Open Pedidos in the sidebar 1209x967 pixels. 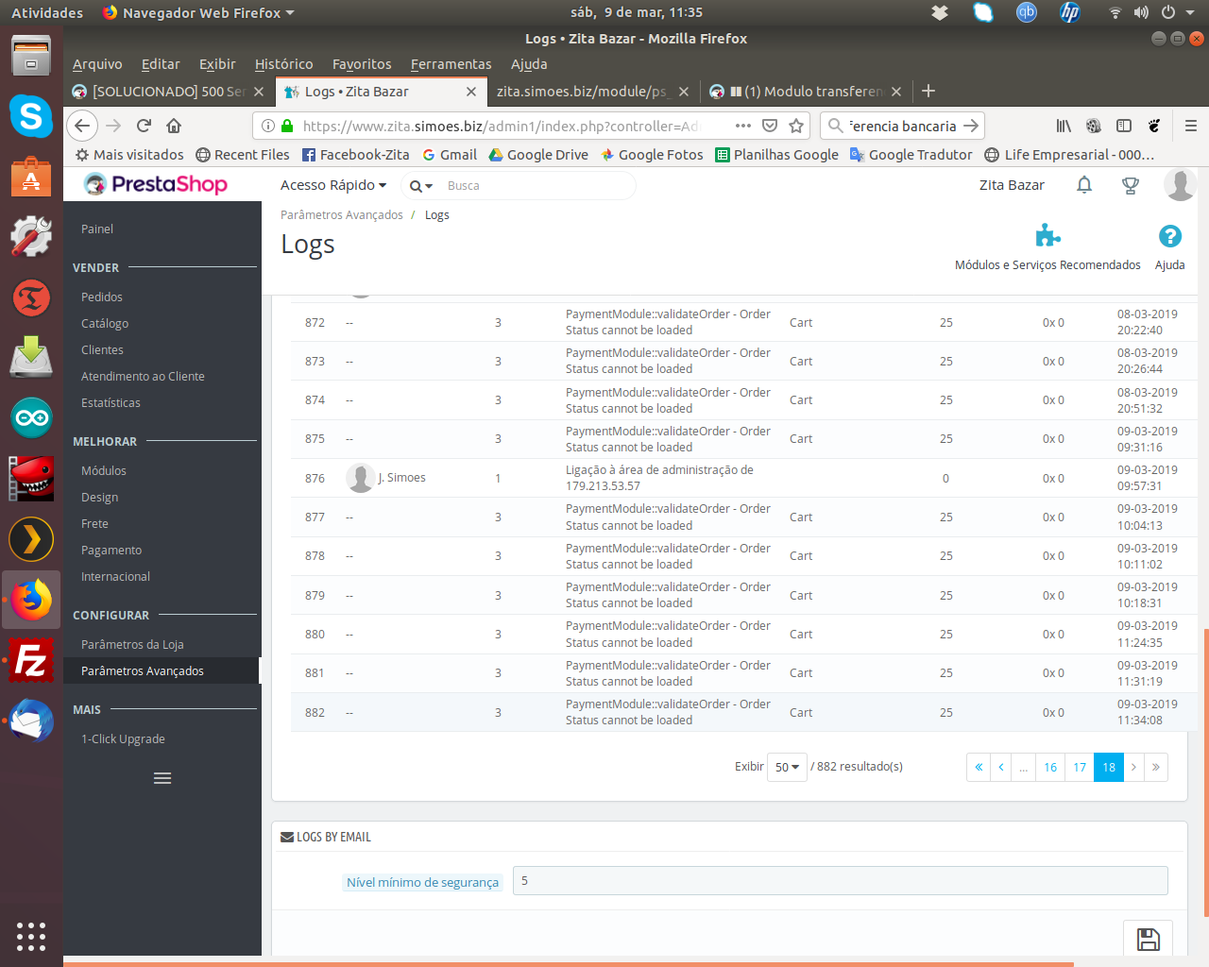pos(102,297)
